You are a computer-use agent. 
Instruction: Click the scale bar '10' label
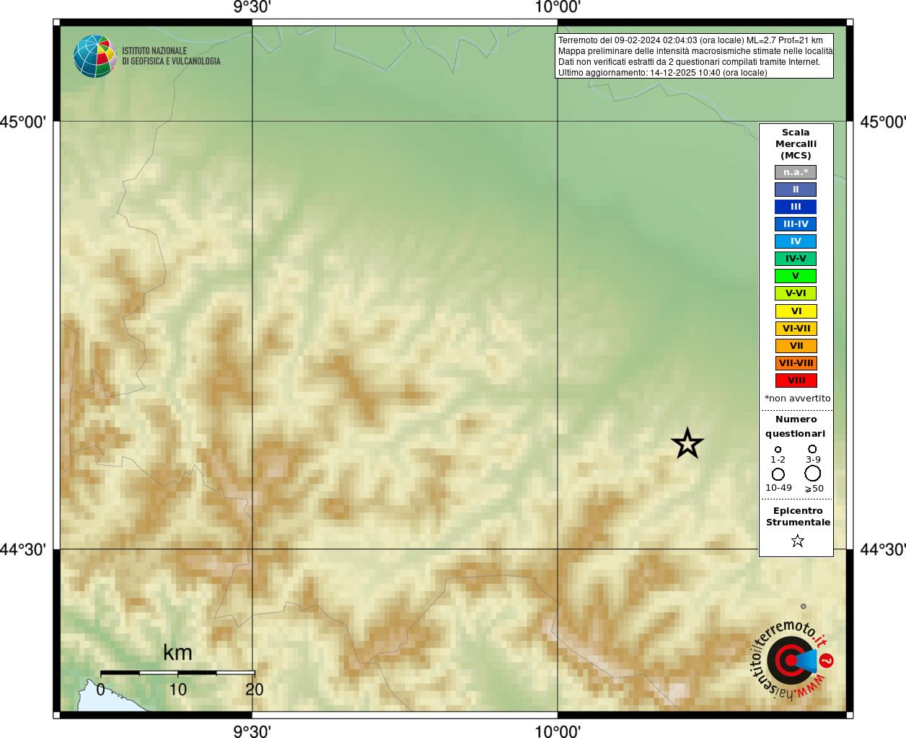click(177, 690)
